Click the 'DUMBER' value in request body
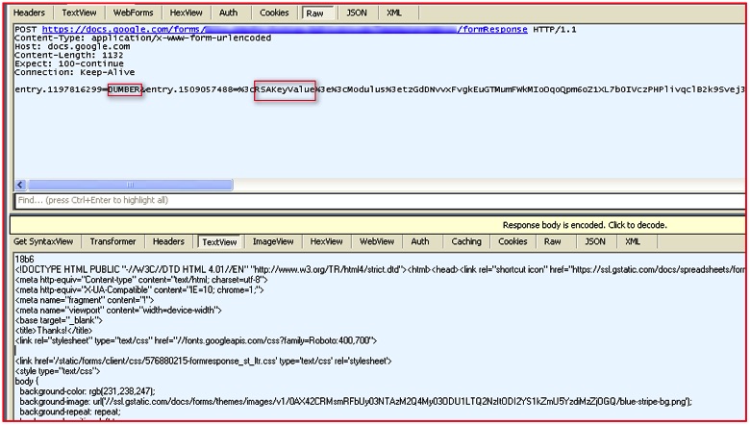The image size is (750, 425). click(124, 89)
